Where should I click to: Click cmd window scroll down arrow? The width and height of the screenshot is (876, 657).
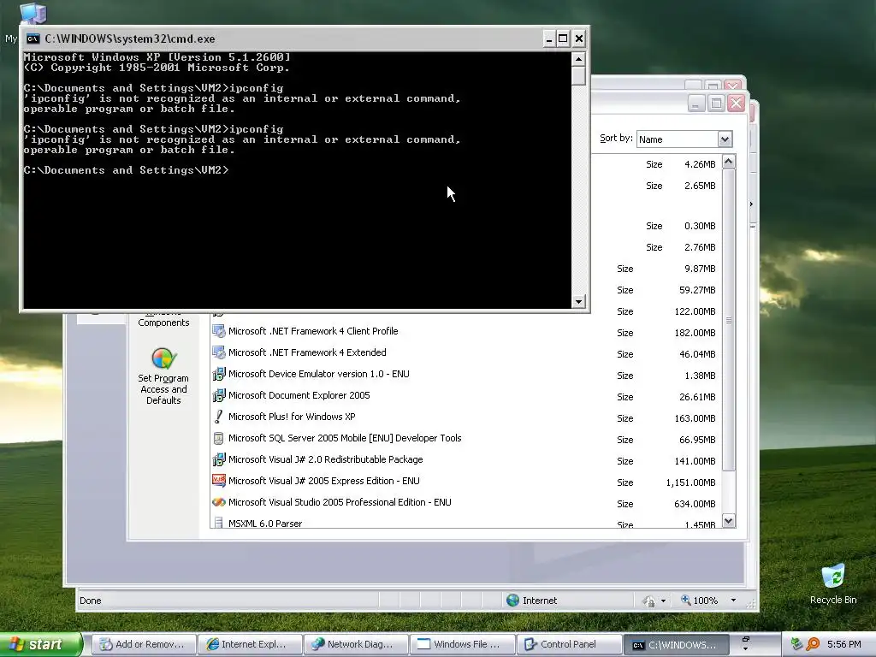pyautogui.click(x=578, y=302)
